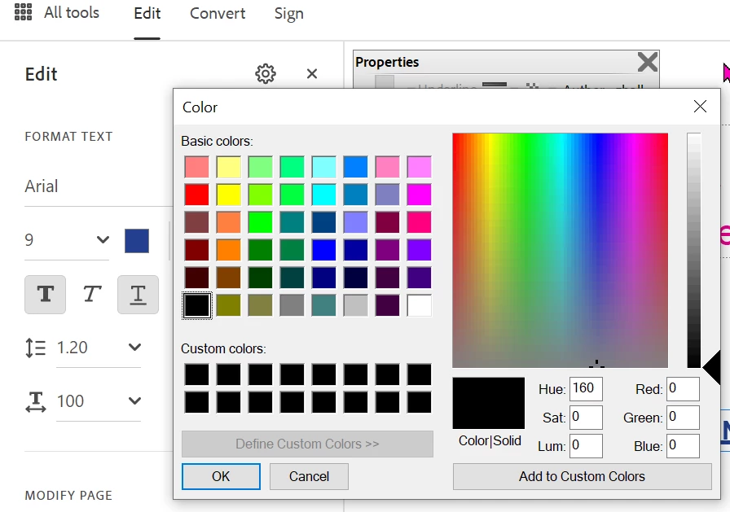Click the luminance slider arrow
730x512 pixels.
pyautogui.click(x=711, y=368)
